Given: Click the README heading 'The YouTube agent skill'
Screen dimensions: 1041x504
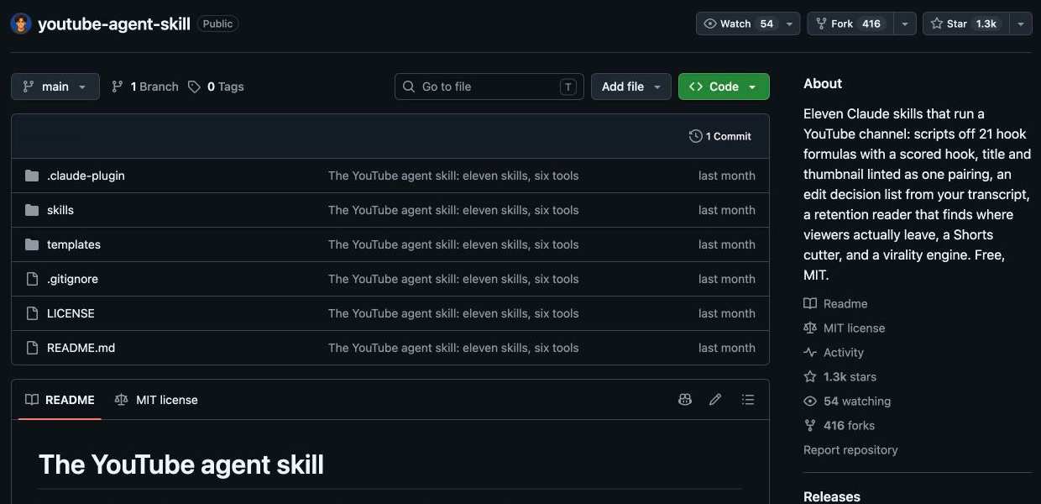Looking at the screenshot, I should pyautogui.click(x=181, y=465).
